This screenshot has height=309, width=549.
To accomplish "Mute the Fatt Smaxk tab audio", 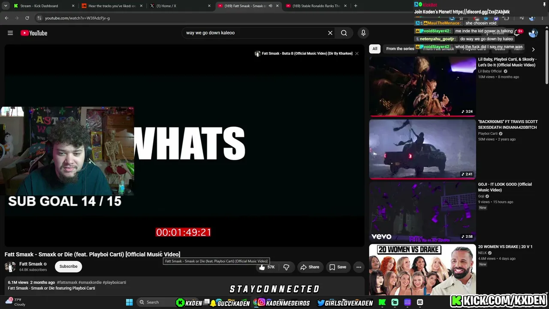I will tap(270, 6).
